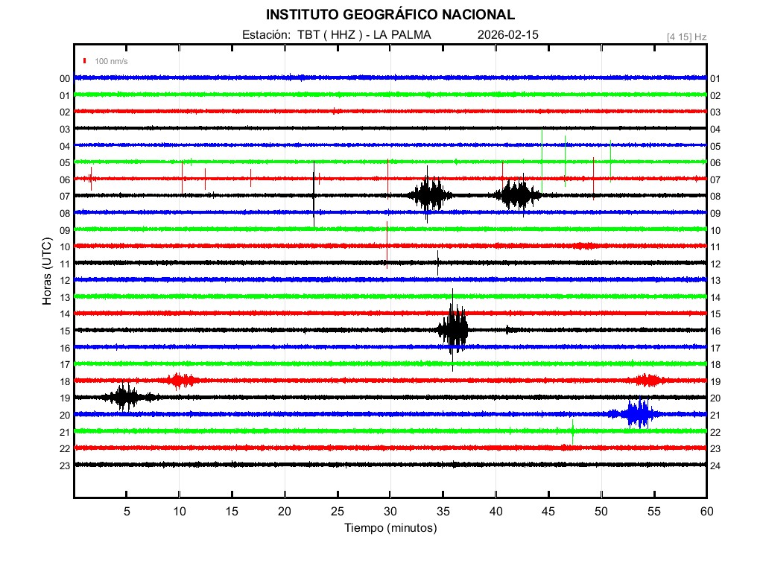The height and width of the screenshot is (572, 763).
Task: Click the 30 tick label on the time axis
Action: (x=390, y=512)
